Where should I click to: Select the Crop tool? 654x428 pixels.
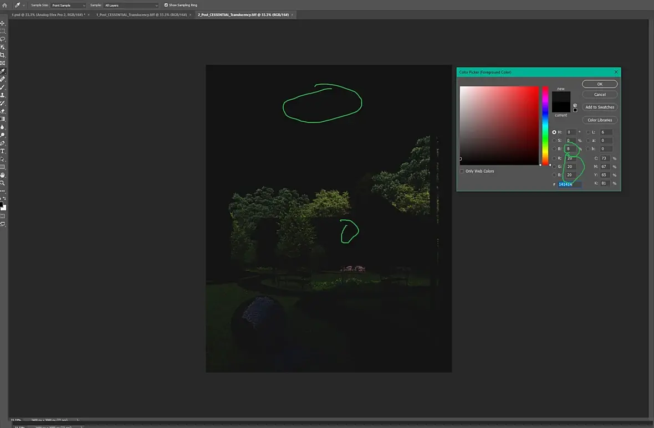(3, 55)
